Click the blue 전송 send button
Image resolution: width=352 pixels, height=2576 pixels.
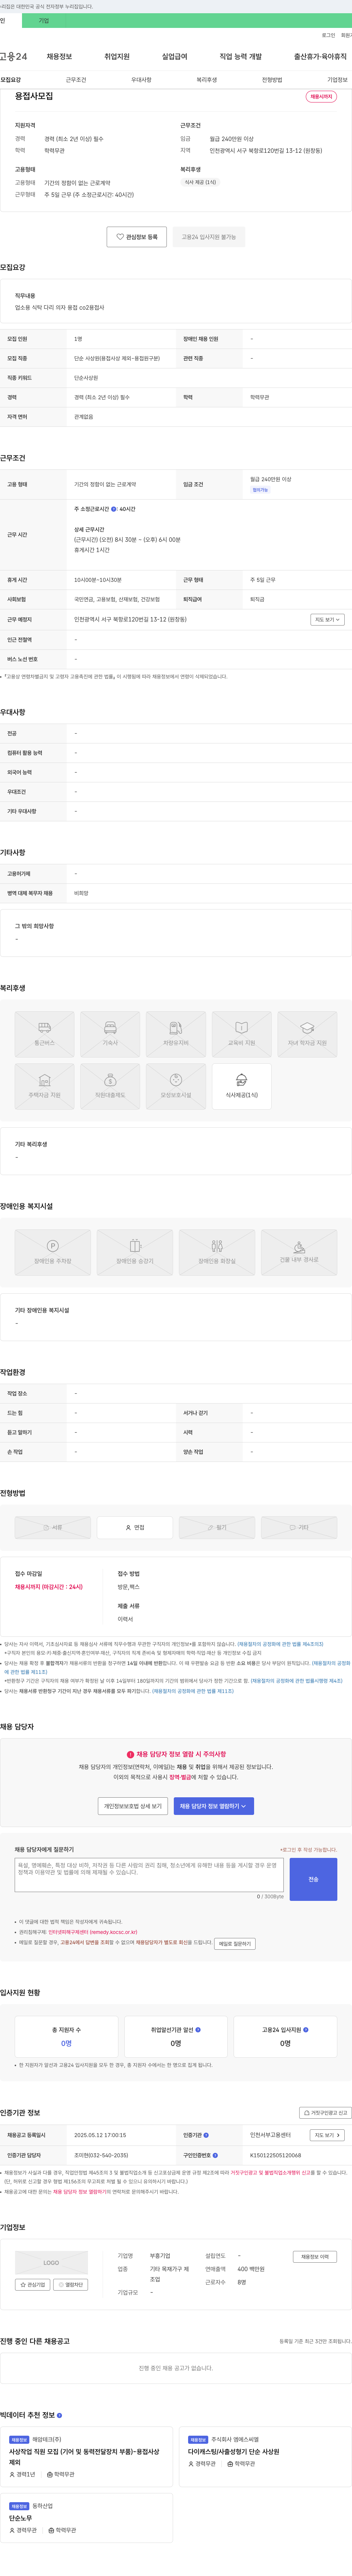tap(313, 1879)
